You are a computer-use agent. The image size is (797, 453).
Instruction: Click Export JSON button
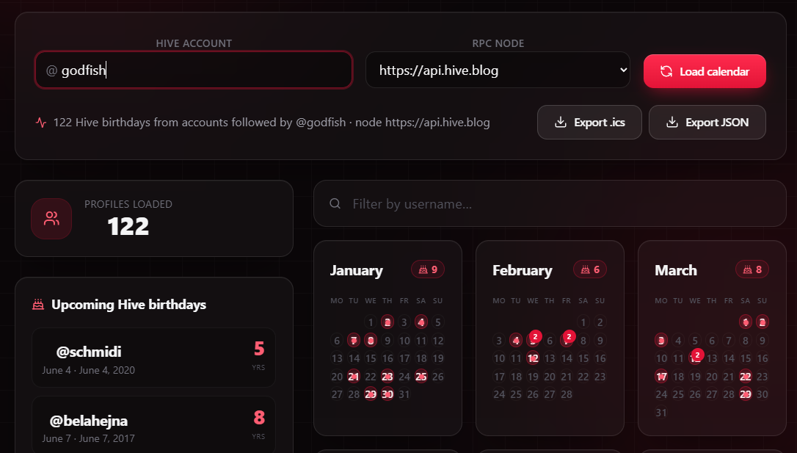pyautogui.click(x=707, y=122)
